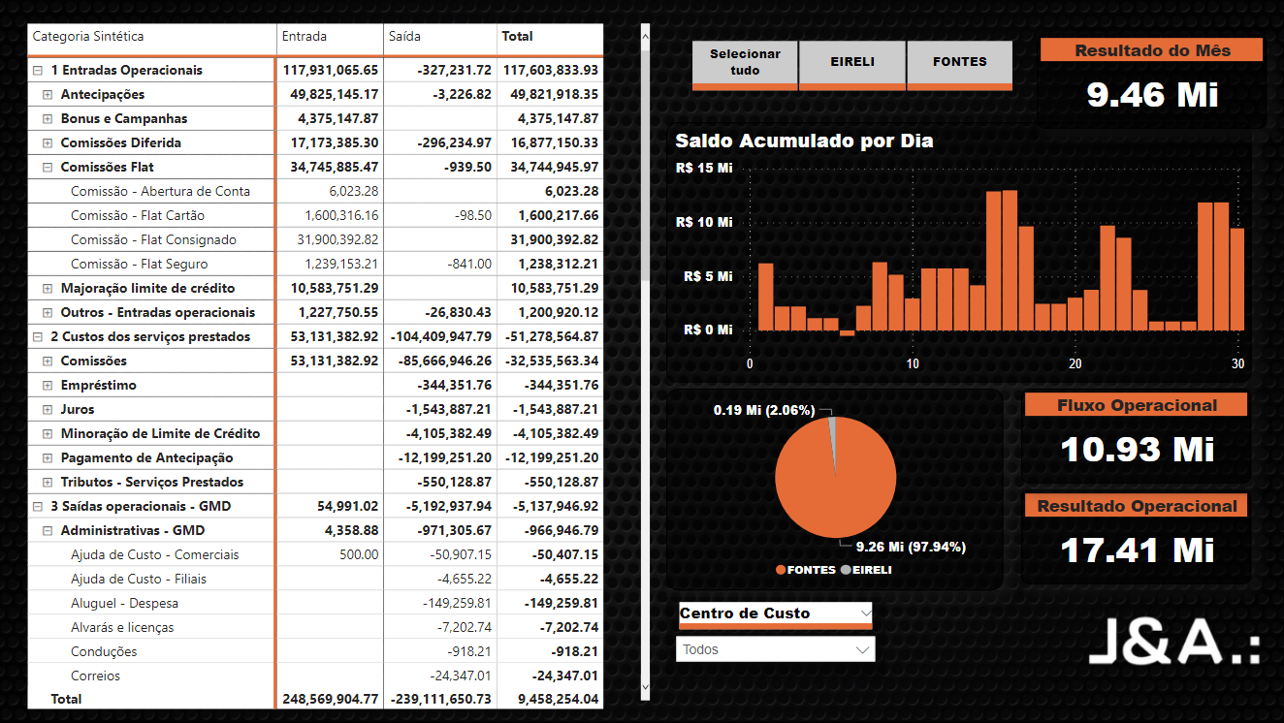The height and width of the screenshot is (723, 1284).
Task: Open the Todos dropdown list
Action: point(775,649)
